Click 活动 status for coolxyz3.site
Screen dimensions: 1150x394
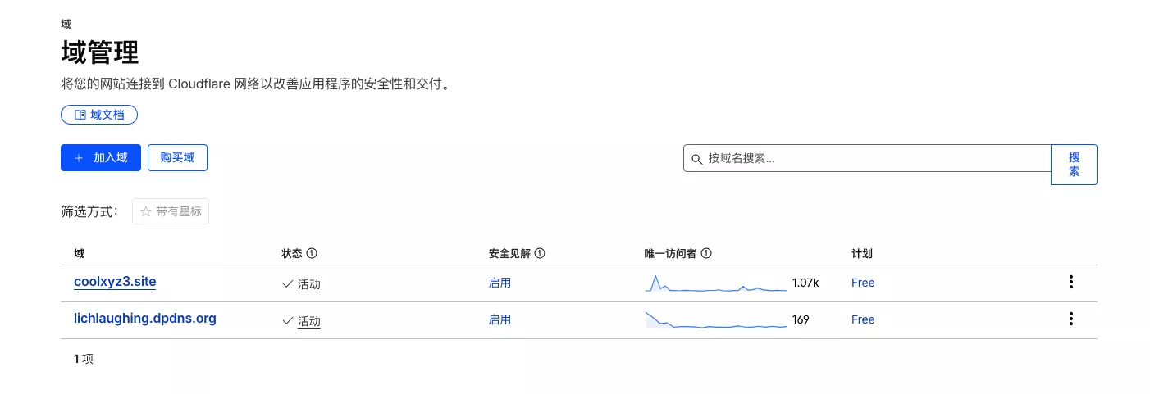[x=308, y=284]
